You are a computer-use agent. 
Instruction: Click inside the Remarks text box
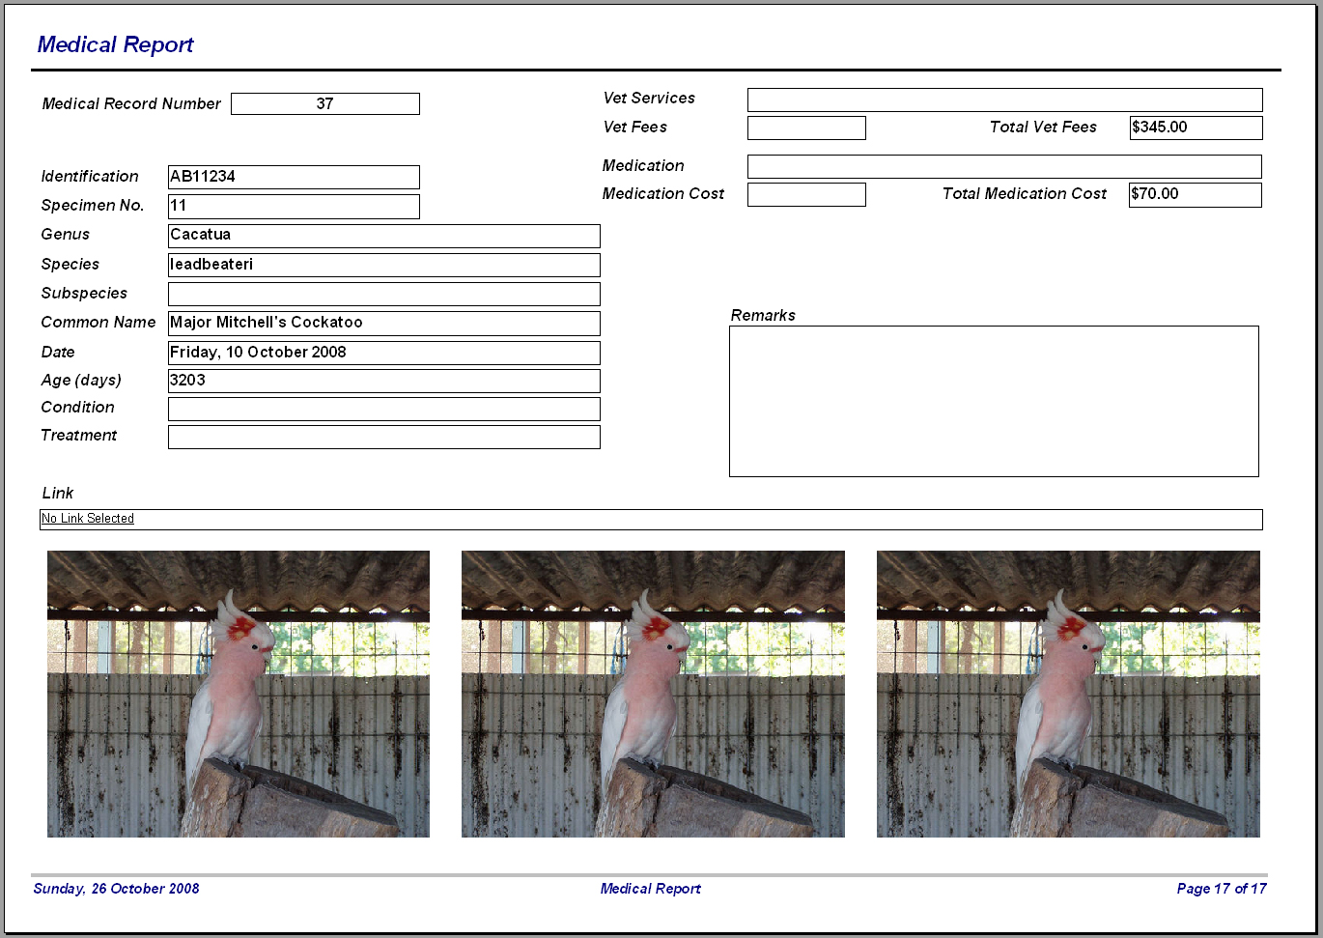coord(994,401)
